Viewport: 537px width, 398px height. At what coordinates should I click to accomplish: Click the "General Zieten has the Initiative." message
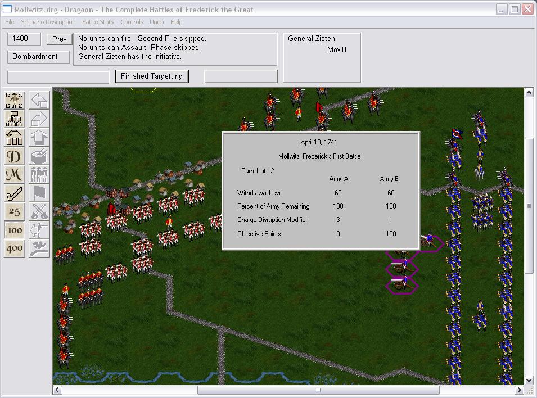tap(130, 57)
